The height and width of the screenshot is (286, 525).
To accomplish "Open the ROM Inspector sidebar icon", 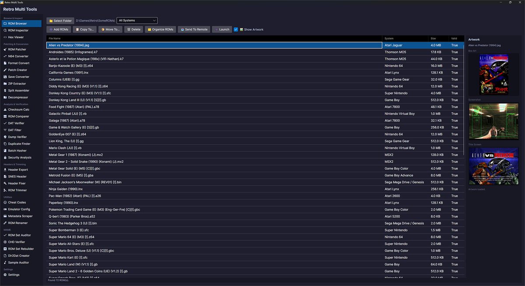I will tap(5, 31).
